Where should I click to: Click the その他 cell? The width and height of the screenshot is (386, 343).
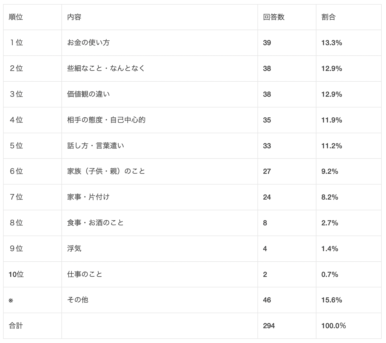(x=78, y=300)
